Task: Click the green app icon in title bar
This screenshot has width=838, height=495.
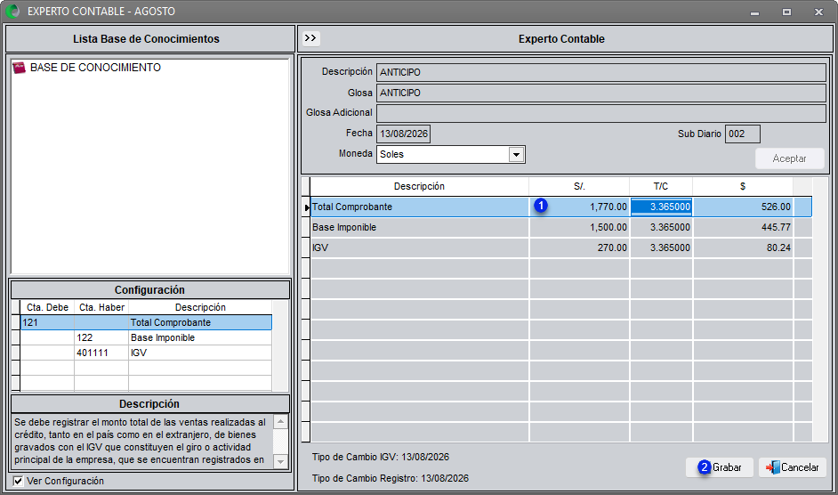Action: 12,12
